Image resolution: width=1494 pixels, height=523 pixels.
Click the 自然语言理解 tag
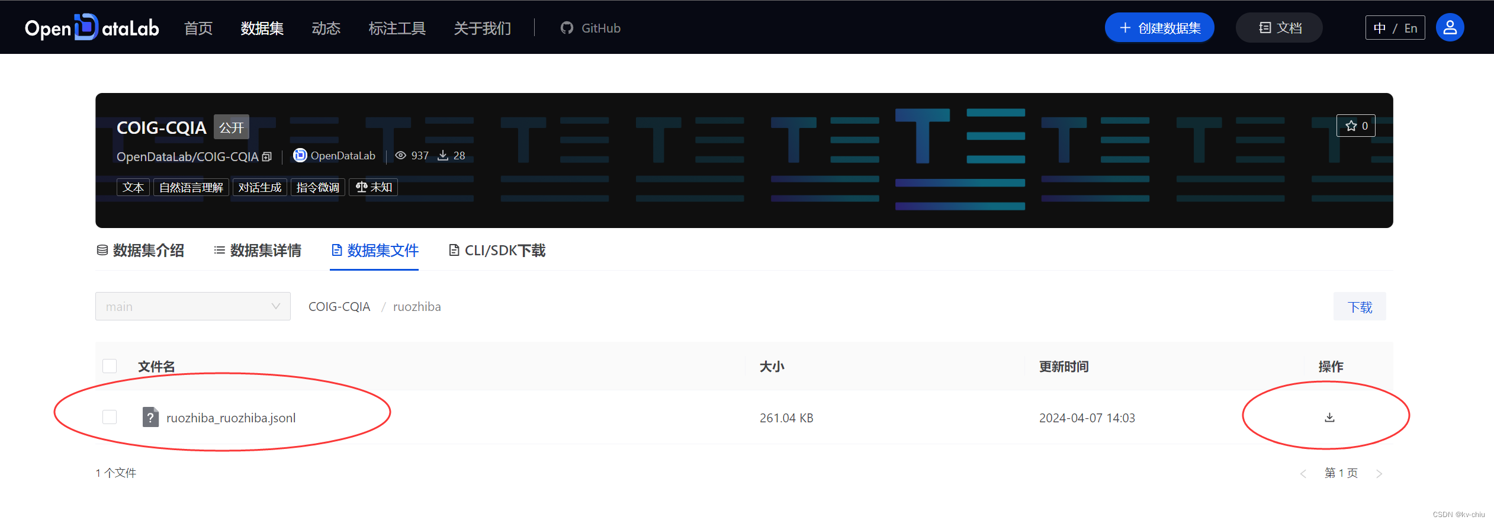click(191, 187)
